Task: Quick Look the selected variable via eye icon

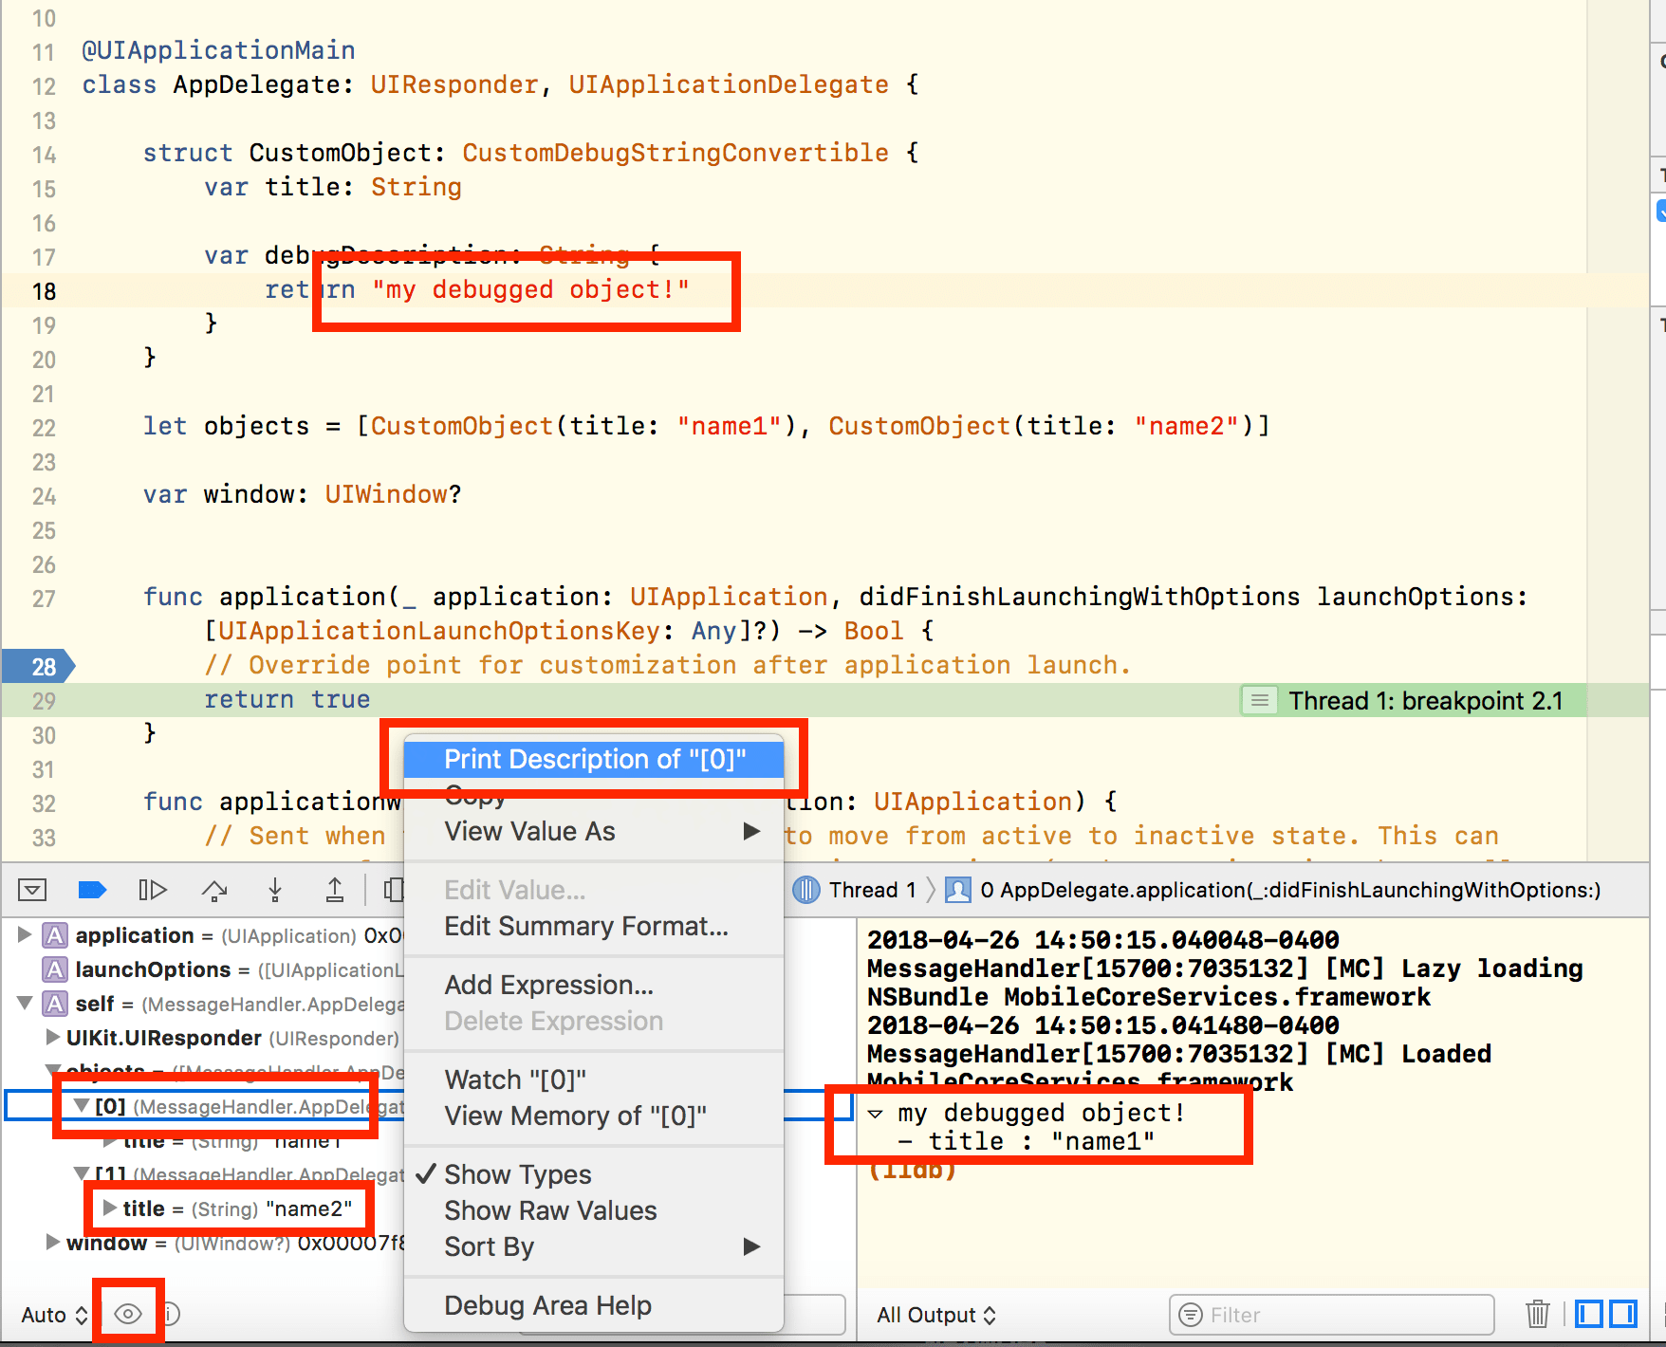Action: pyautogui.click(x=127, y=1314)
